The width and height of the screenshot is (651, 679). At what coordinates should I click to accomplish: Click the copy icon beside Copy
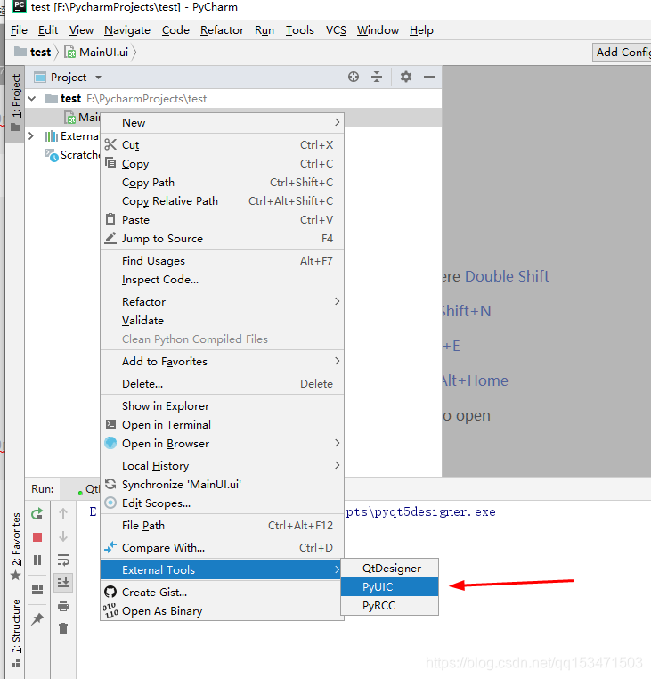click(110, 163)
